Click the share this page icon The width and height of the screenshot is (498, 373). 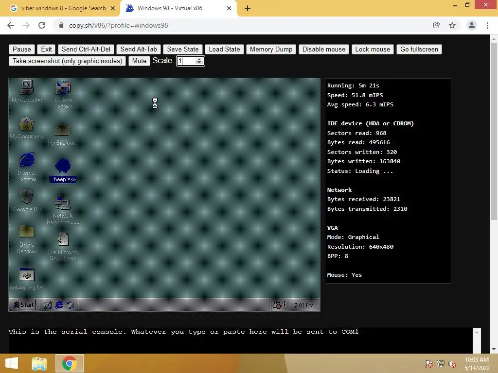pos(436,25)
